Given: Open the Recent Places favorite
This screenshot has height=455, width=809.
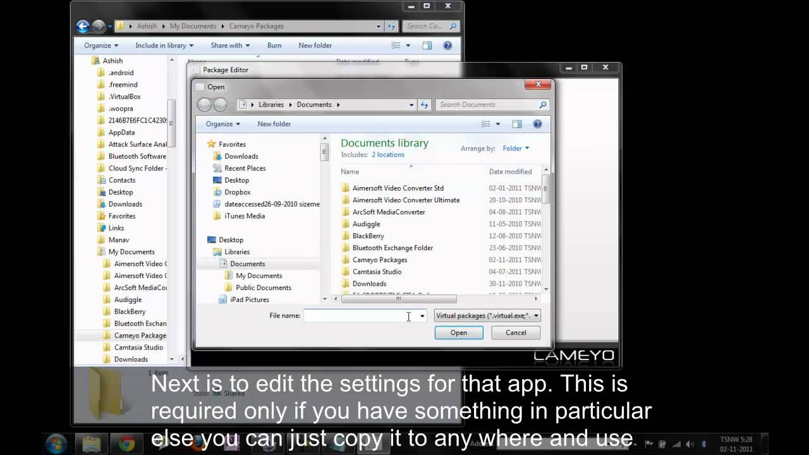Looking at the screenshot, I should coord(245,168).
